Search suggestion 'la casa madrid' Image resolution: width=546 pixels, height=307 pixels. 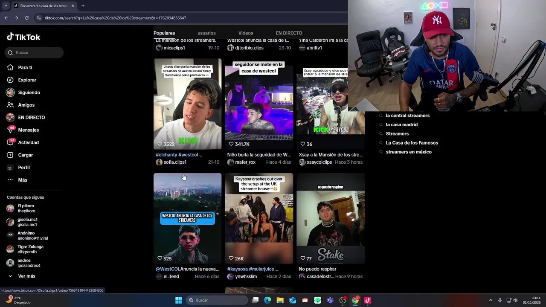[401, 125]
